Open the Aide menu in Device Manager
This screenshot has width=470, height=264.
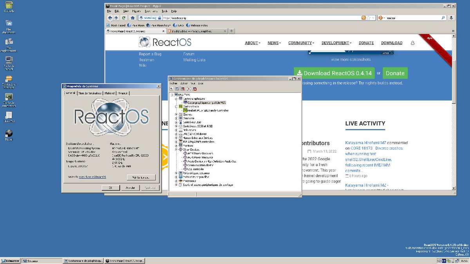(201, 83)
